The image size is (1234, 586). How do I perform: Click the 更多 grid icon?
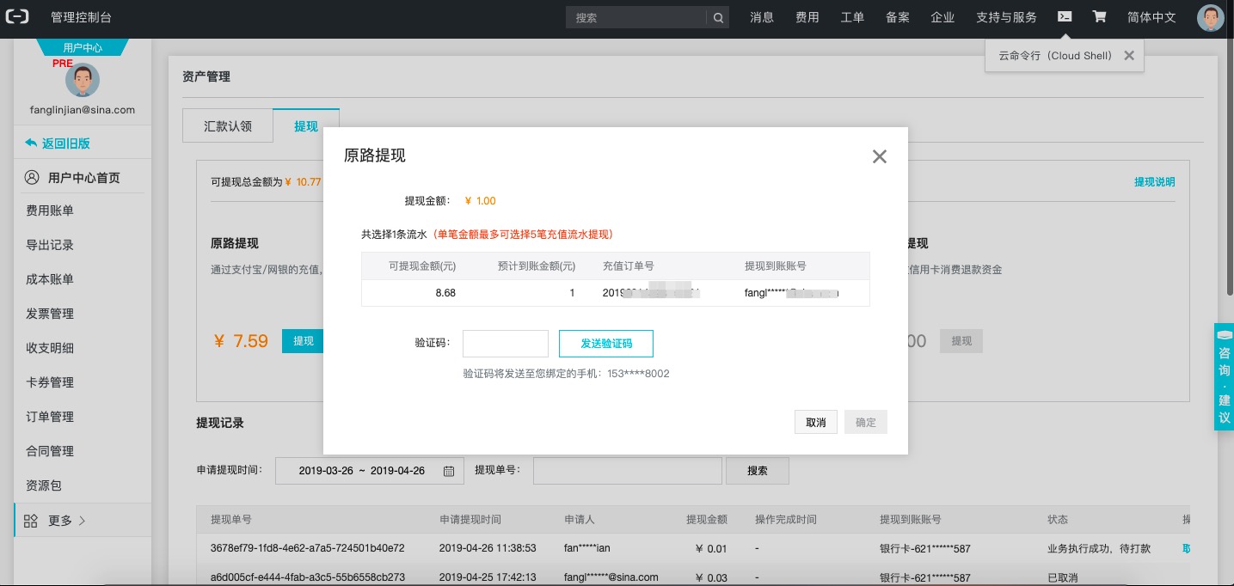pyautogui.click(x=31, y=520)
